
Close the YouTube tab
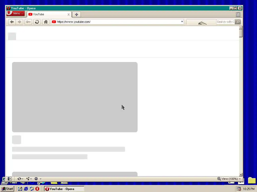(x=69, y=14)
